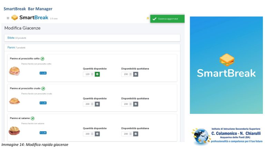Click the yellow icon left of the Giacenza notification
This screenshot has width=265, height=149.
pos(148,18)
